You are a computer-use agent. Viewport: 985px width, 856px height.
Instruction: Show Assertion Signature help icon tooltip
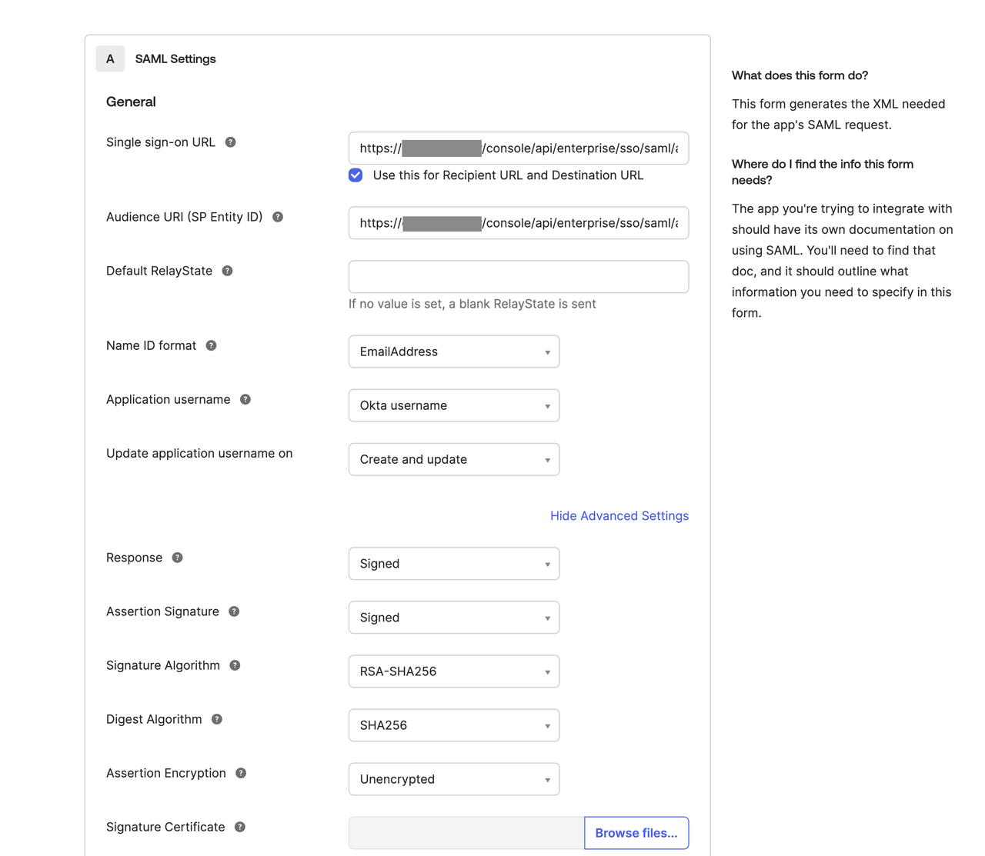coord(234,611)
